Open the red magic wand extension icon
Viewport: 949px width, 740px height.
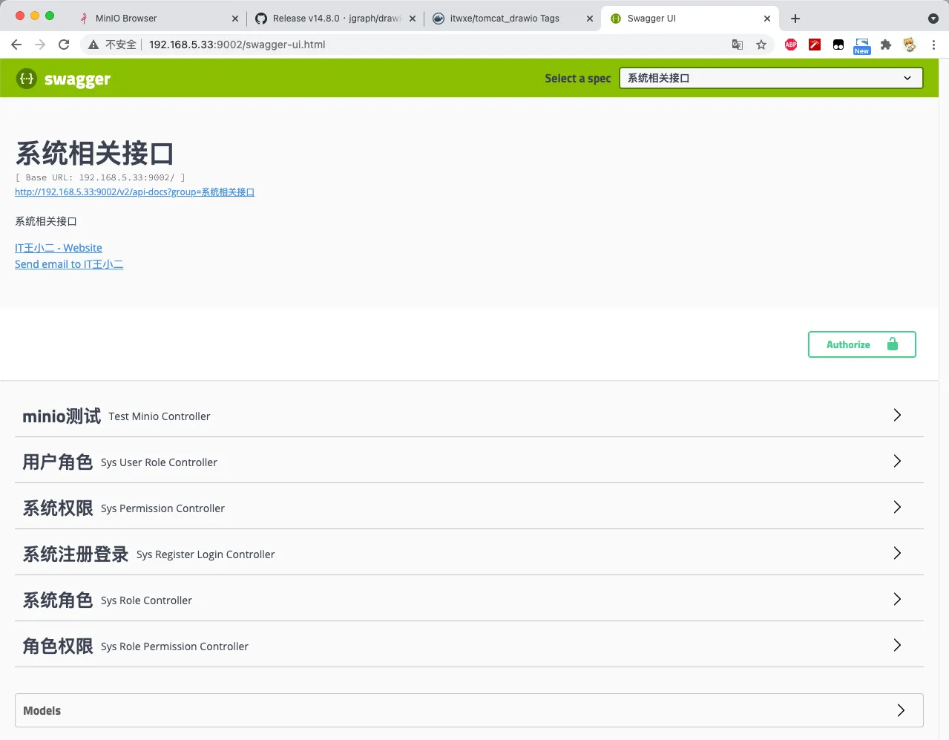pyautogui.click(x=814, y=45)
